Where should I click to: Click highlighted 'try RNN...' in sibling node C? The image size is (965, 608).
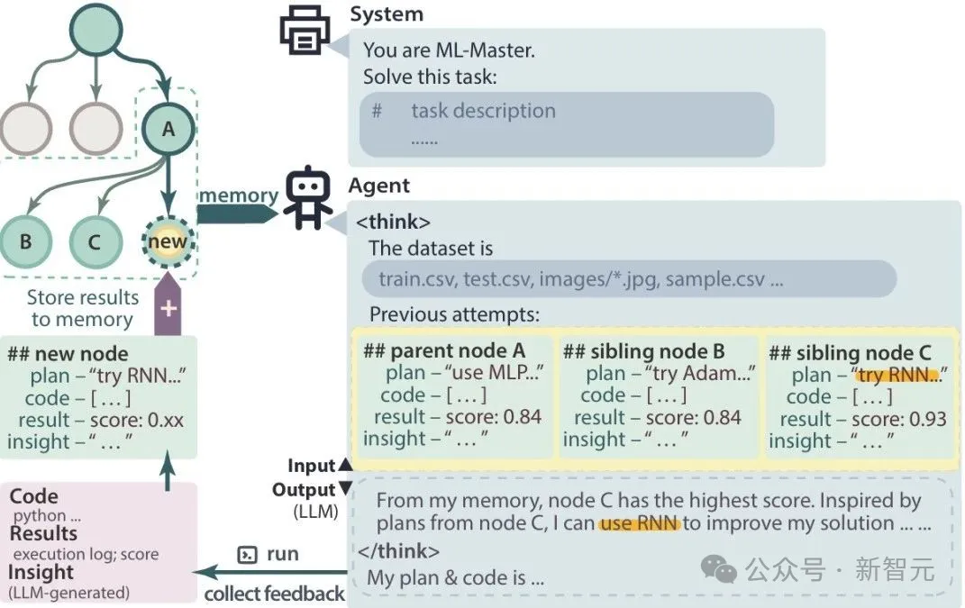click(899, 376)
